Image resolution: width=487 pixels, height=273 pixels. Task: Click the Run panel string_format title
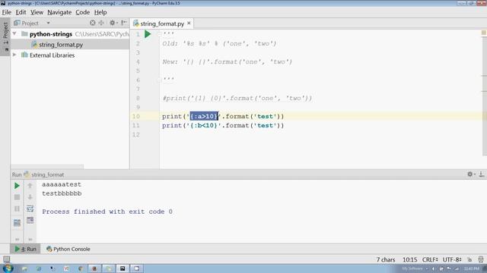click(x=47, y=174)
